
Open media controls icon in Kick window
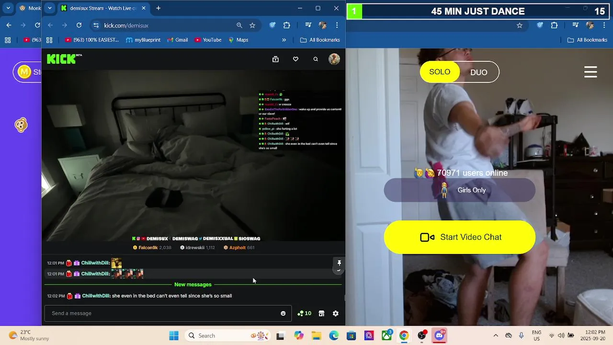pyautogui.click(x=308, y=25)
